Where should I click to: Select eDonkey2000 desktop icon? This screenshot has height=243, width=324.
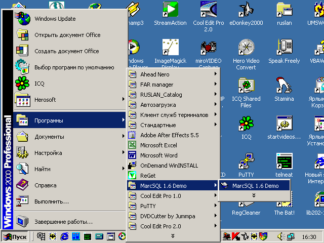pos(246,14)
